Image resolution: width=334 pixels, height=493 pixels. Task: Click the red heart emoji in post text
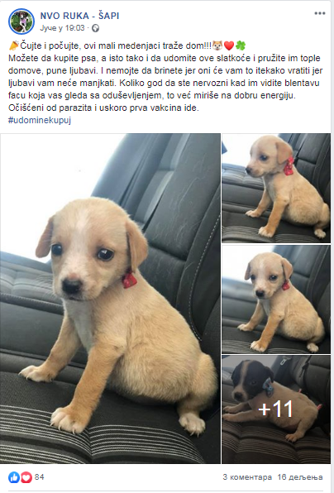click(229, 45)
